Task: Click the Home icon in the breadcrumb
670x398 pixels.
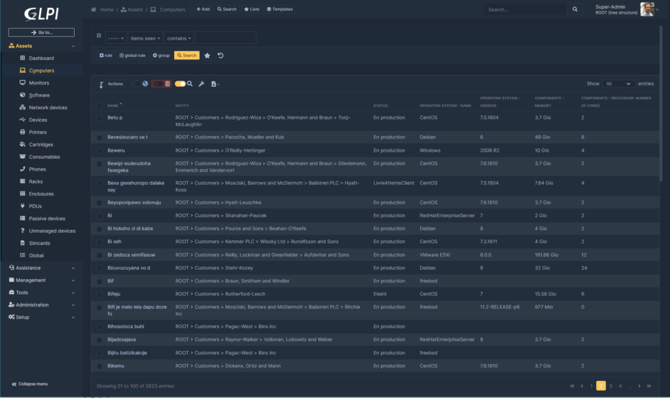Action: 94,9
